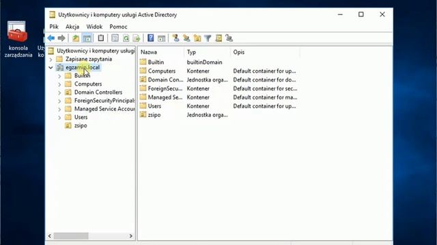Select egzamin.local domain in the tree
Screen dimensions: 437x245
coord(83,67)
